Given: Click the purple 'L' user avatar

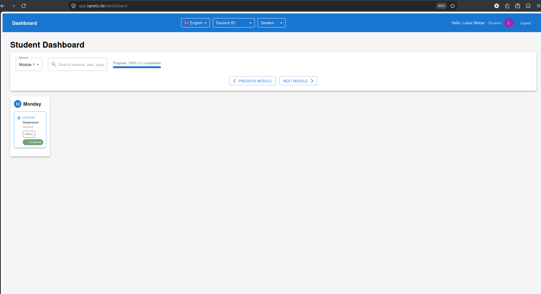Looking at the screenshot, I should click(x=509, y=23).
